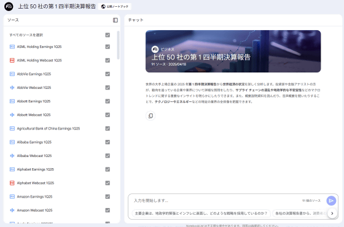This screenshot has width=344, height=227.
Task: Open the ソース panel header
Action: coord(13,20)
